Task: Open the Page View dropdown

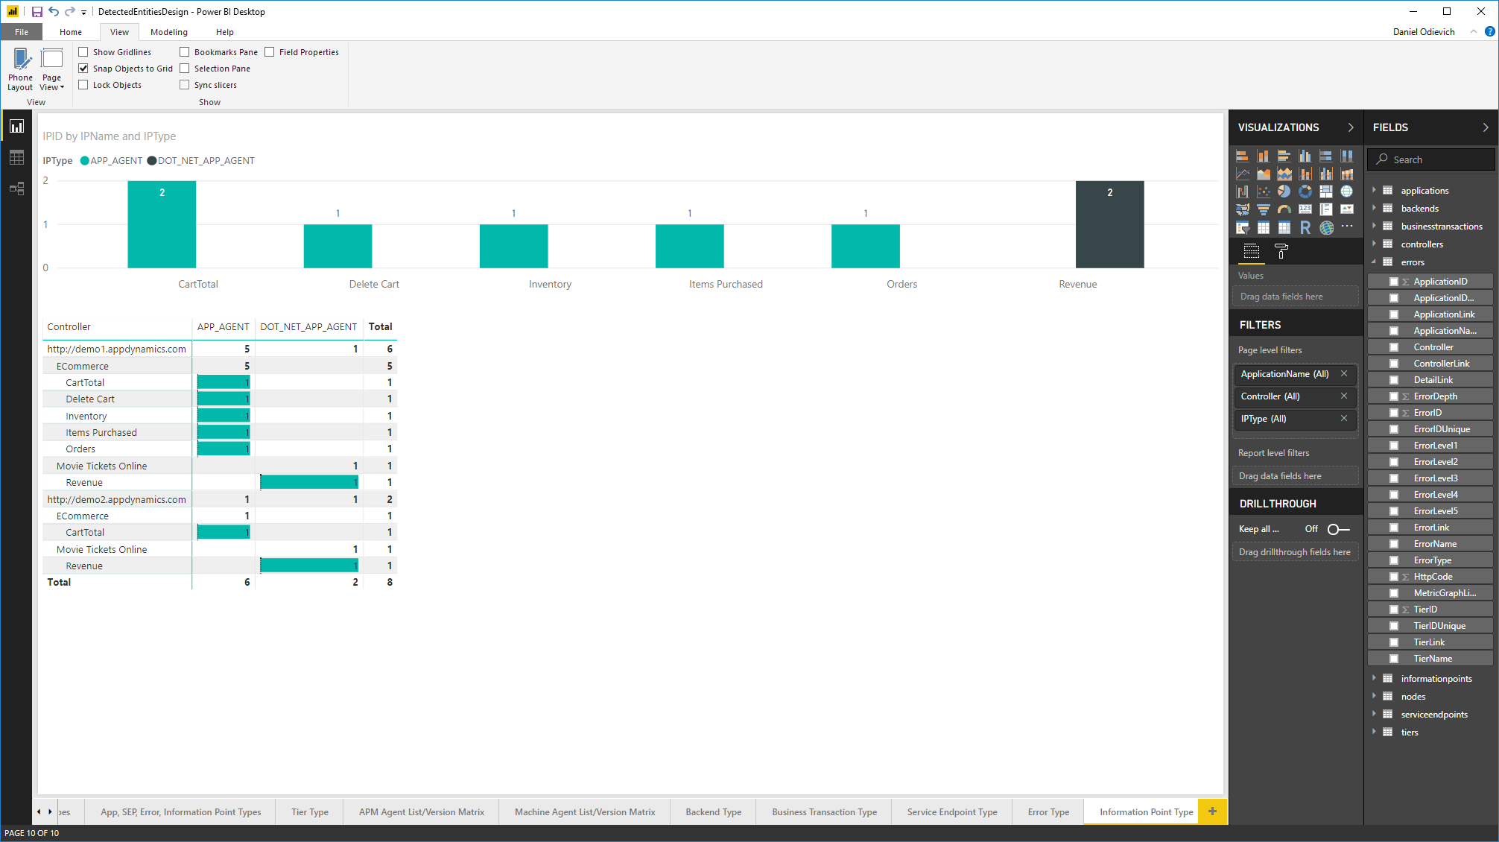Action: (x=52, y=69)
